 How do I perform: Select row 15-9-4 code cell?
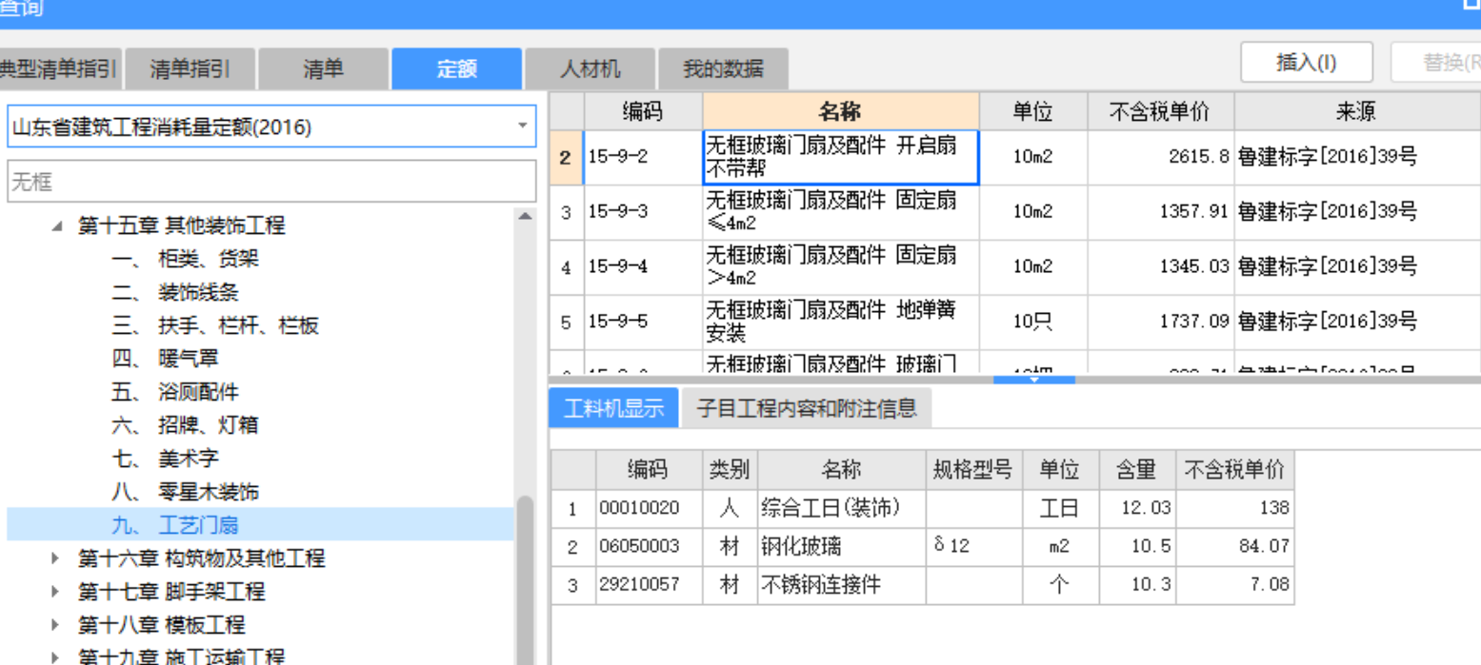[643, 267]
